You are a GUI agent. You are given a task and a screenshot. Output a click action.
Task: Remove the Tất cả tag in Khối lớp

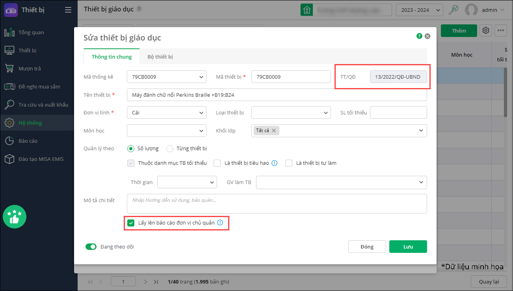(x=274, y=131)
